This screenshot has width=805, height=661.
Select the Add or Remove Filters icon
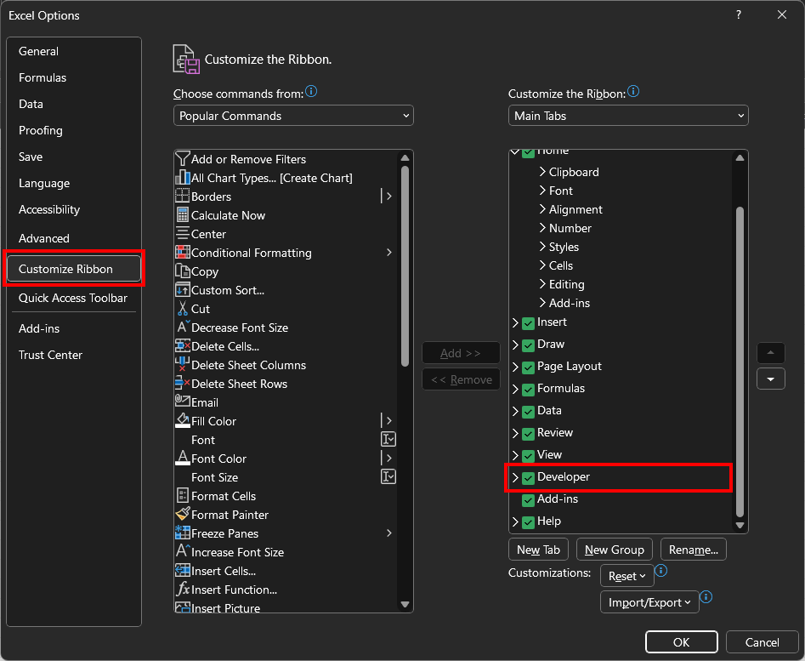coord(182,159)
